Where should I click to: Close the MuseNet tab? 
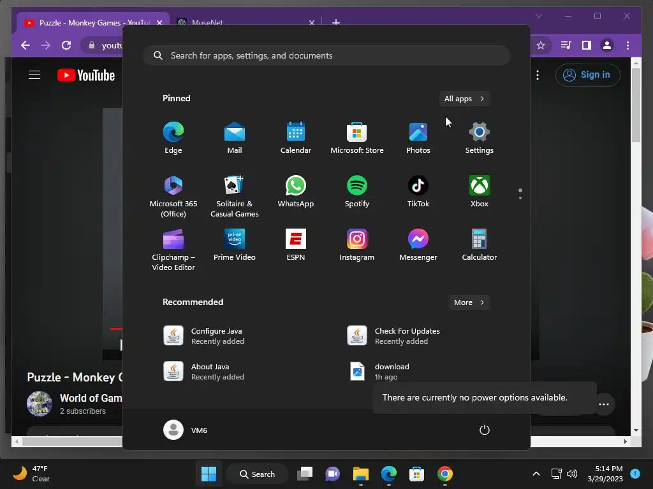tap(311, 23)
